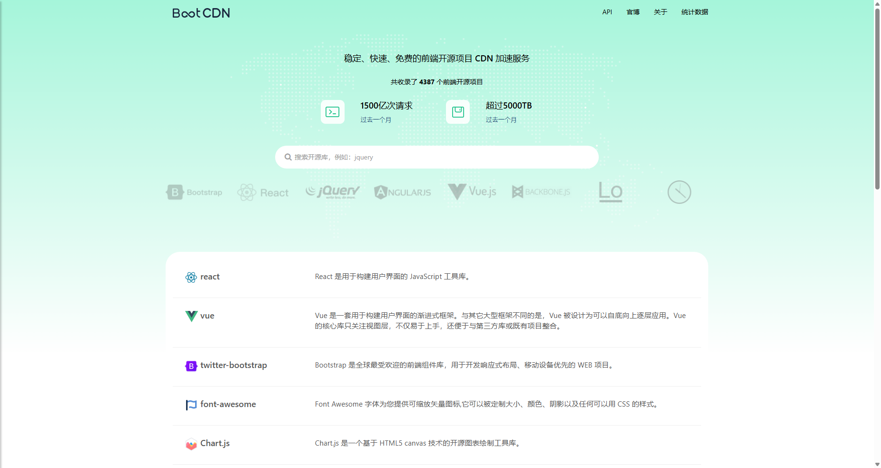Open the 官博 menu item
The height and width of the screenshot is (468, 881).
pos(633,12)
